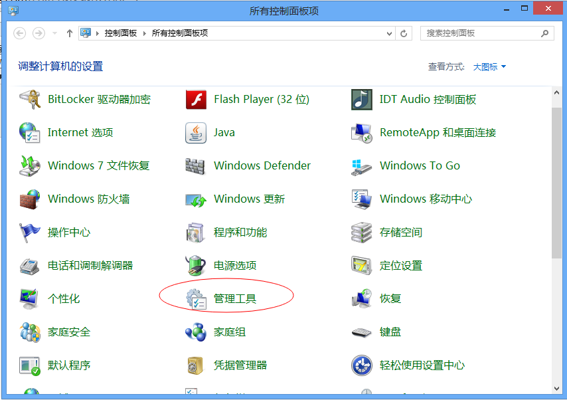Click the title bar system menu icon
The image size is (567, 400).
pos(13,11)
